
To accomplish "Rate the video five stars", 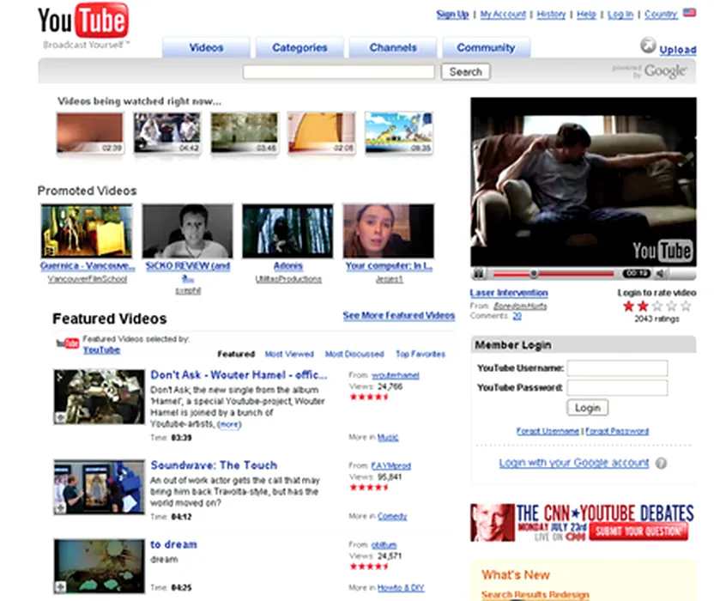I will 687,306.
